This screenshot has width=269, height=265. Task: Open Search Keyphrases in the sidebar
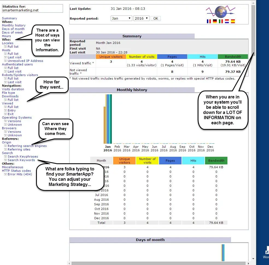pyautogui.click(x=23, y=156)
